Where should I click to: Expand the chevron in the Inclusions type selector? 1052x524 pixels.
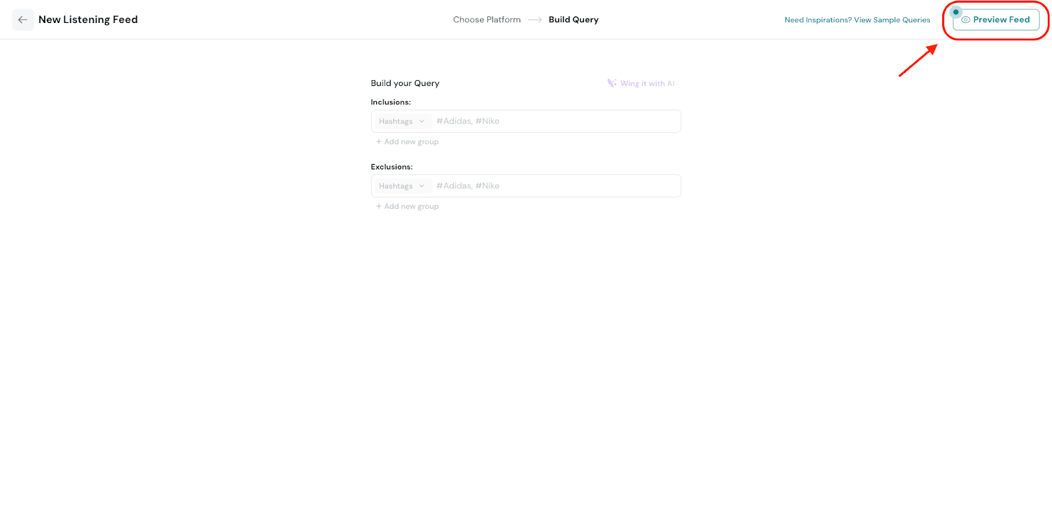point(421,121)
